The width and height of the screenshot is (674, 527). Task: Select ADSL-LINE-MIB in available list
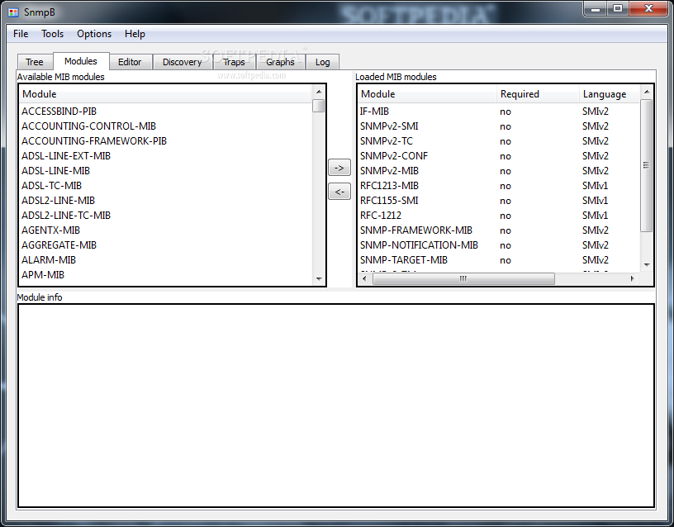pos(55,171)
